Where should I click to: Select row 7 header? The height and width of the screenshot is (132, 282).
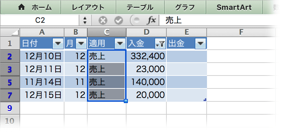pyautogui.click(x=10, y=95)
